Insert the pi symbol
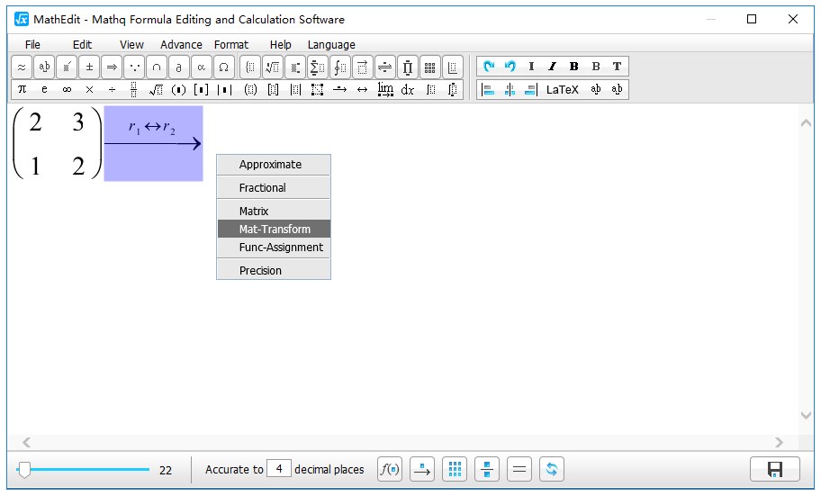This screenshot has height=496, width=821. coord(22,89)
